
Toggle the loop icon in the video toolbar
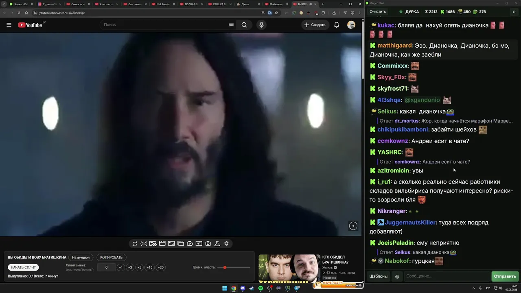135,244
